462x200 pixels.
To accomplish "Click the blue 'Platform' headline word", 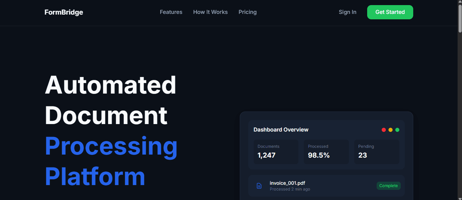I will point(95,177).
